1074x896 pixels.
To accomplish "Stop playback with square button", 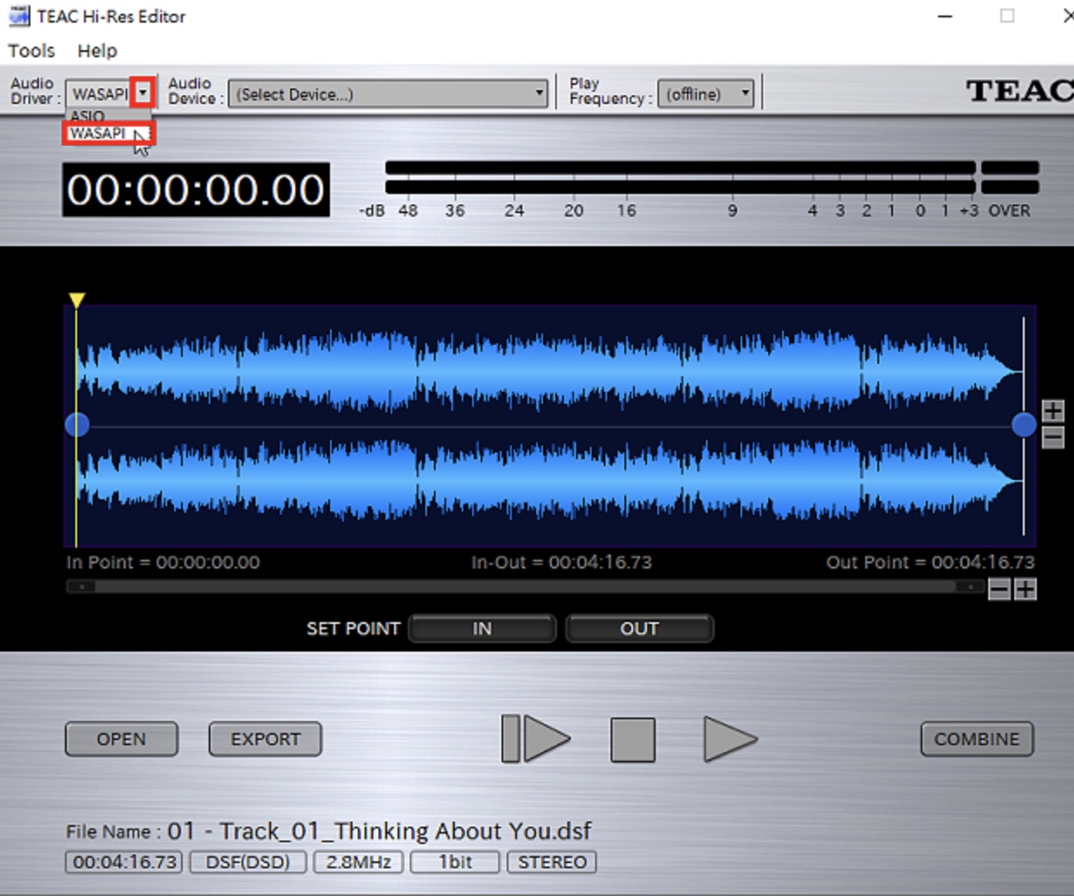I will tap(633, 739).
